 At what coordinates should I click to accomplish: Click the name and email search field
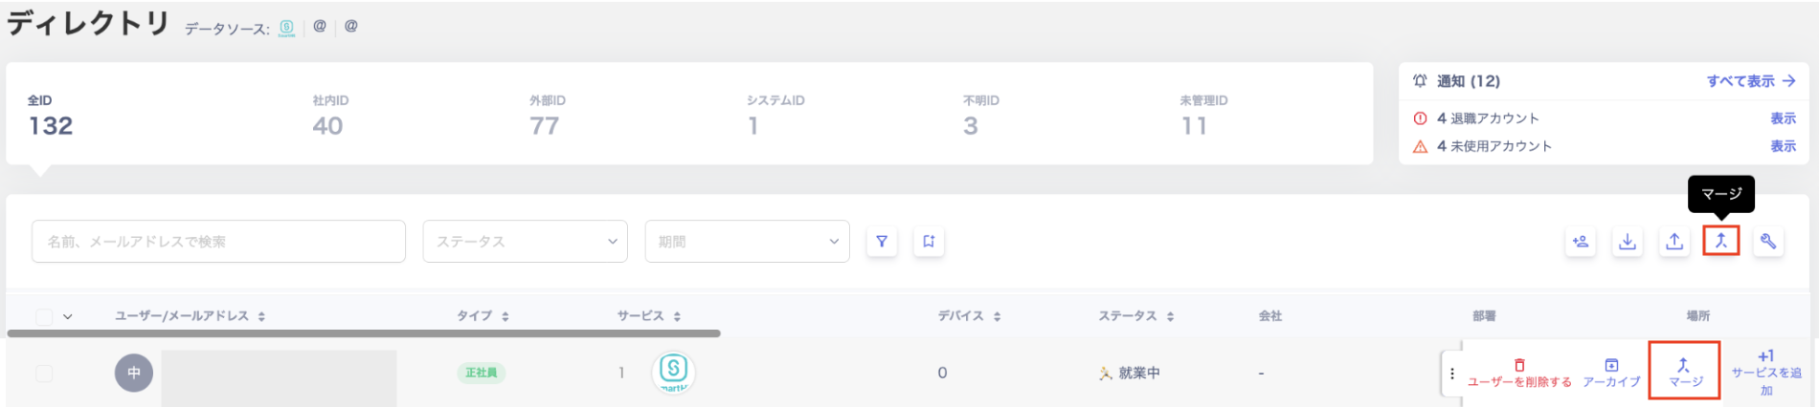218,242
